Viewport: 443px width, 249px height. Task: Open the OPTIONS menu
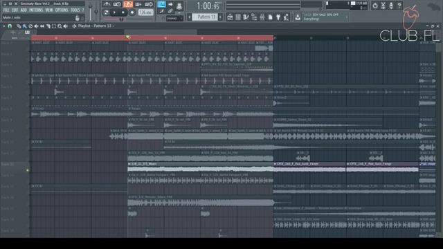[62, 10]
